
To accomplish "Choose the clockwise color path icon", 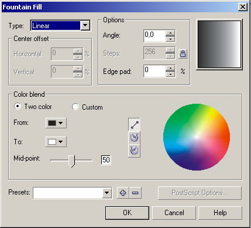I will (x=134, y=151).
